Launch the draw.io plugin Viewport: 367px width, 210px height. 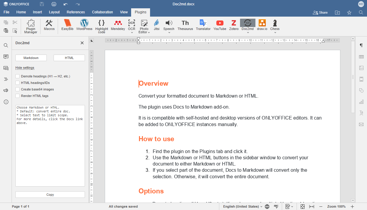pos(262,25)
